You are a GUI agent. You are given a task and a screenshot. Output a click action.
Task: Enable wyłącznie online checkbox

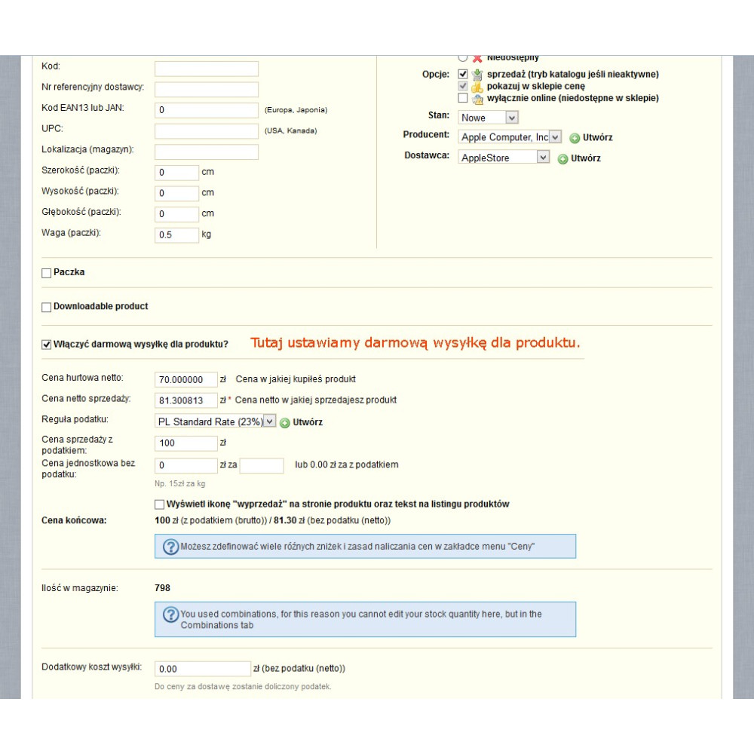pos(463,98)
